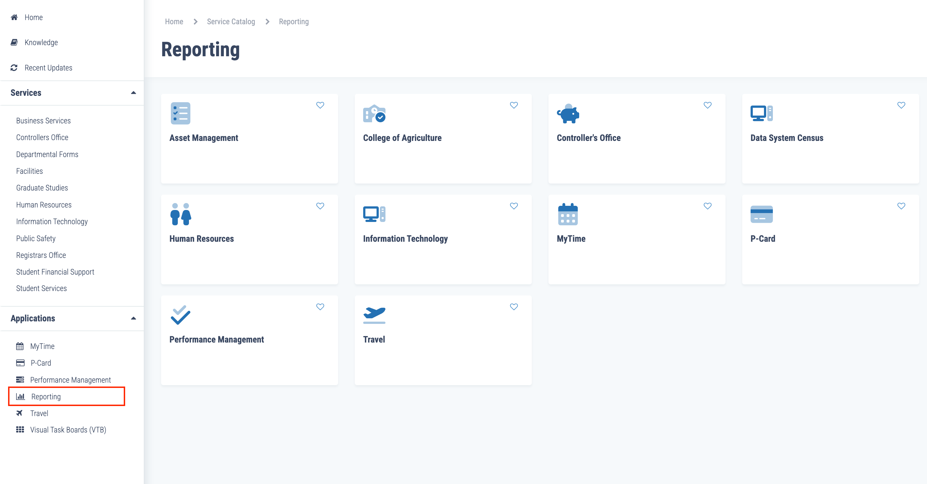Click the P-Card credit card tile icon
927x484 pixels.
[761, 214]
